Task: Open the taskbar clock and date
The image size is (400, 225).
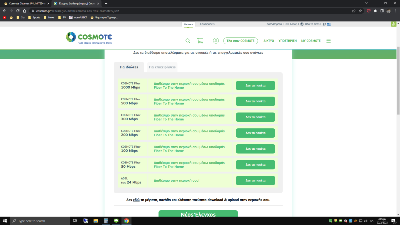Action: 382,221
